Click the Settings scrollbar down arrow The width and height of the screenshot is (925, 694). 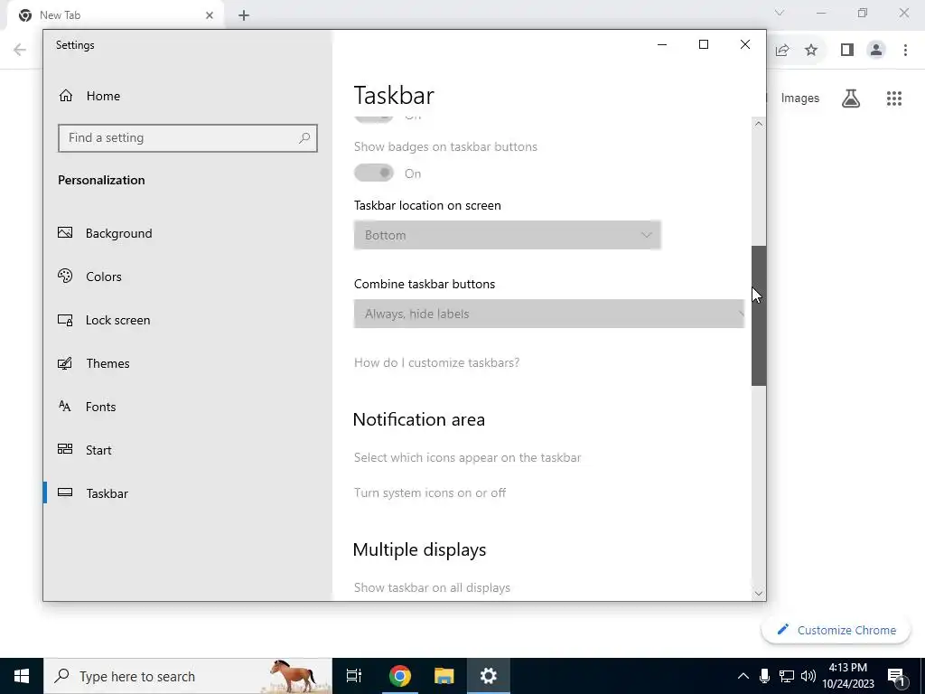(x=759, y=594)
